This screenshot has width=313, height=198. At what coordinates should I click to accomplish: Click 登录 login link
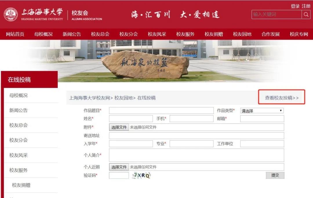click(x=295, y=6)
